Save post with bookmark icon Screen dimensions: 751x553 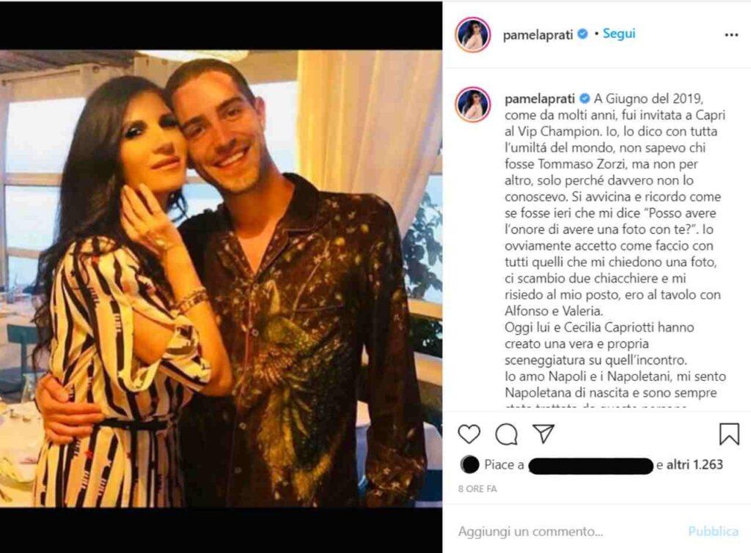[729, 434]
